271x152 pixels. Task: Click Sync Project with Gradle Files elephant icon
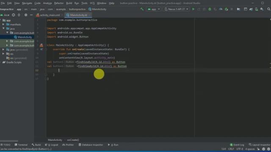coord(251,9)
